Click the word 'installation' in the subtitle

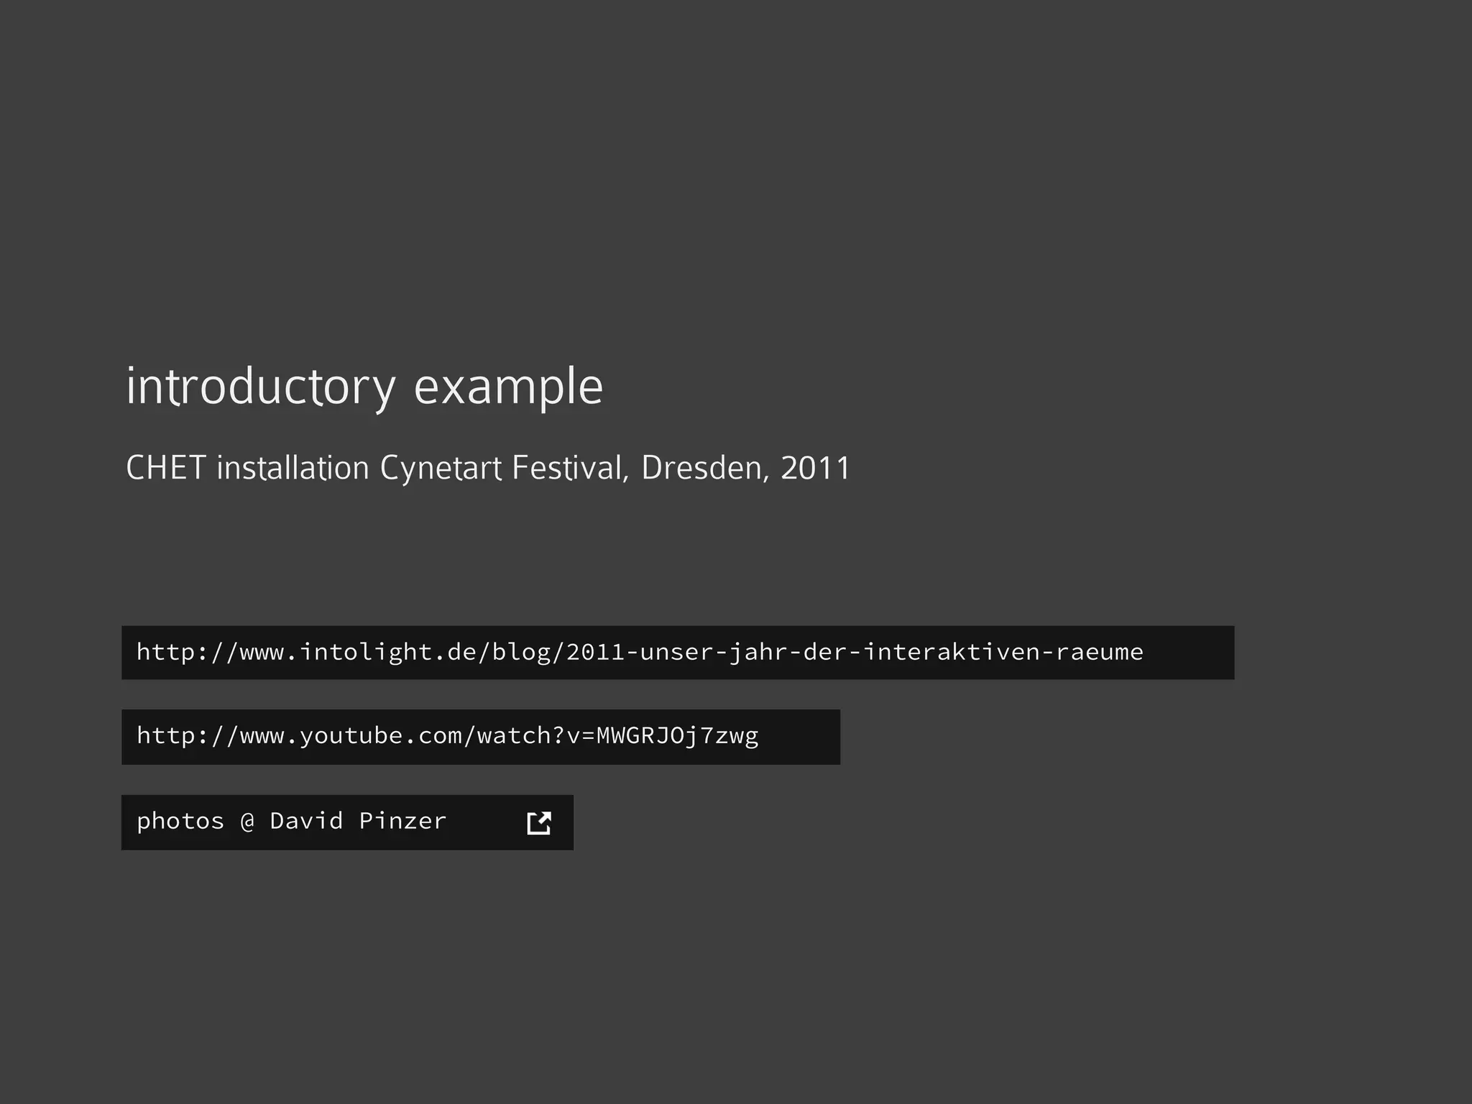tap(293, 468)
